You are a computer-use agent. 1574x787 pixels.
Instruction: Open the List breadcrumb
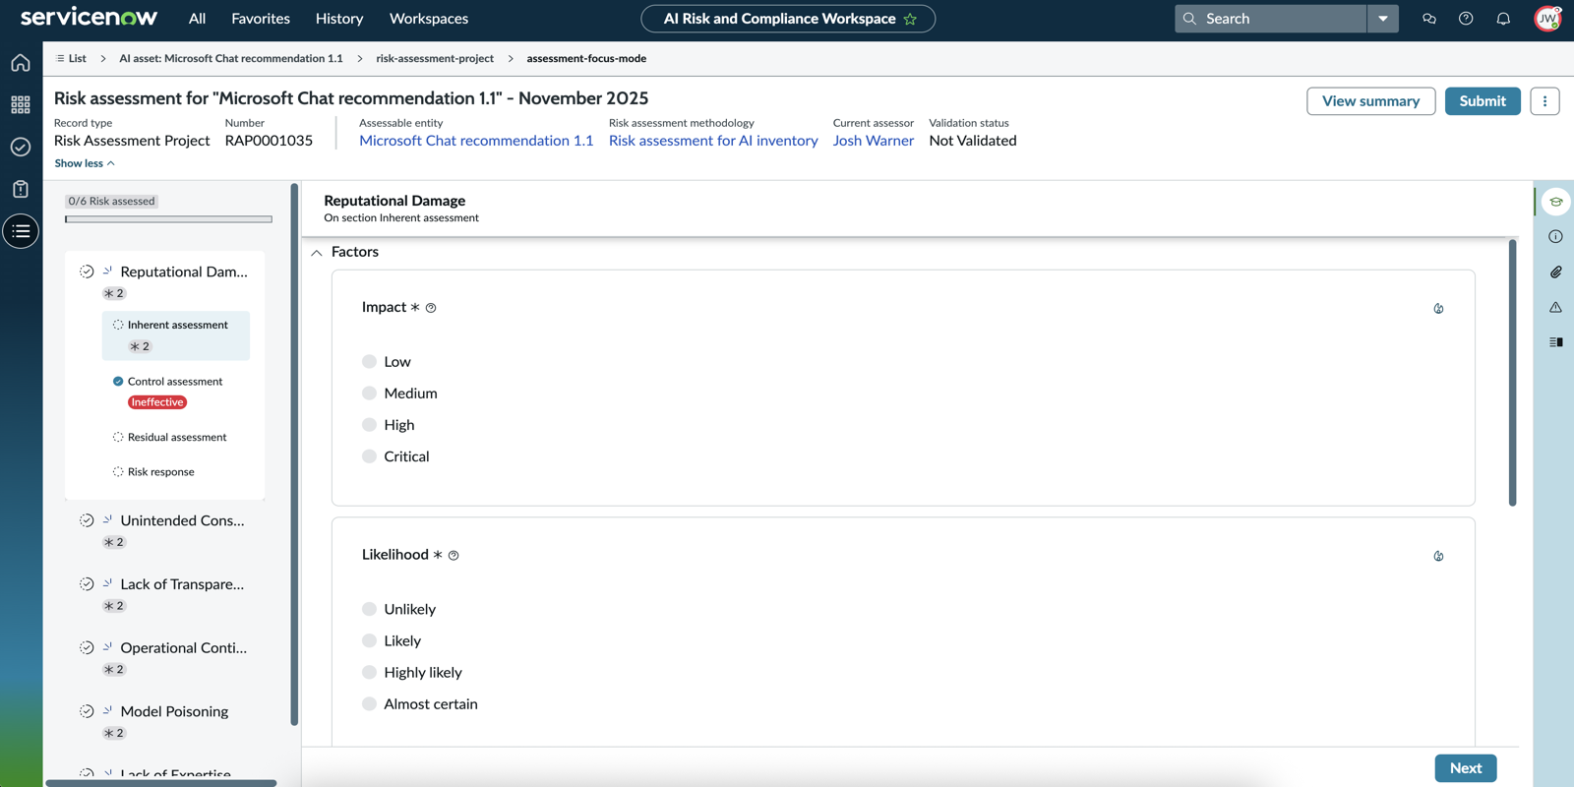(72, 58)
